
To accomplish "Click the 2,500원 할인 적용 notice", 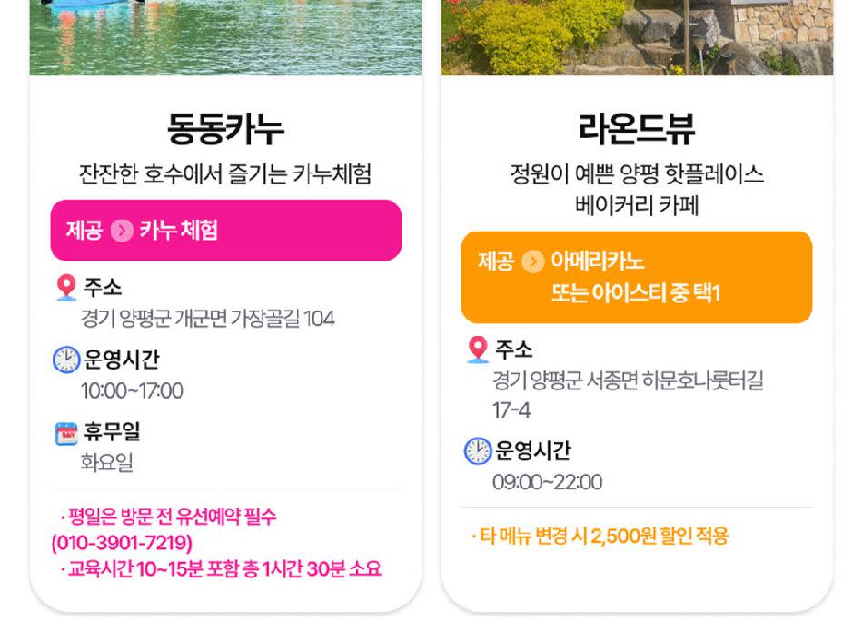I will point(601,537).
